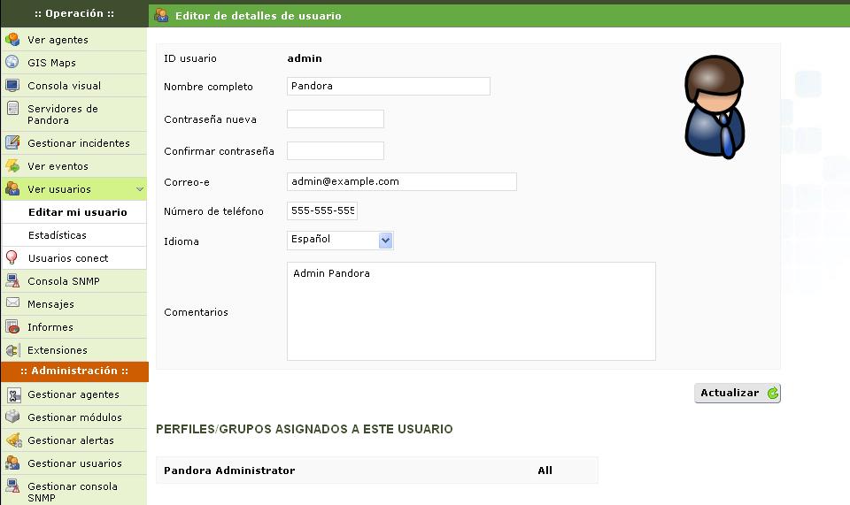This screenshot has height=505, width=850.
Task: Open GIS Maps globe icon
Action: [x=12, y=63]
